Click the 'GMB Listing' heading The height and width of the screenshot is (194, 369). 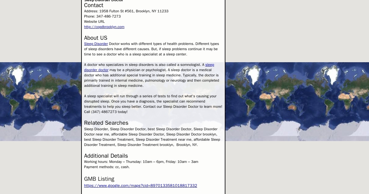point(99,179)
